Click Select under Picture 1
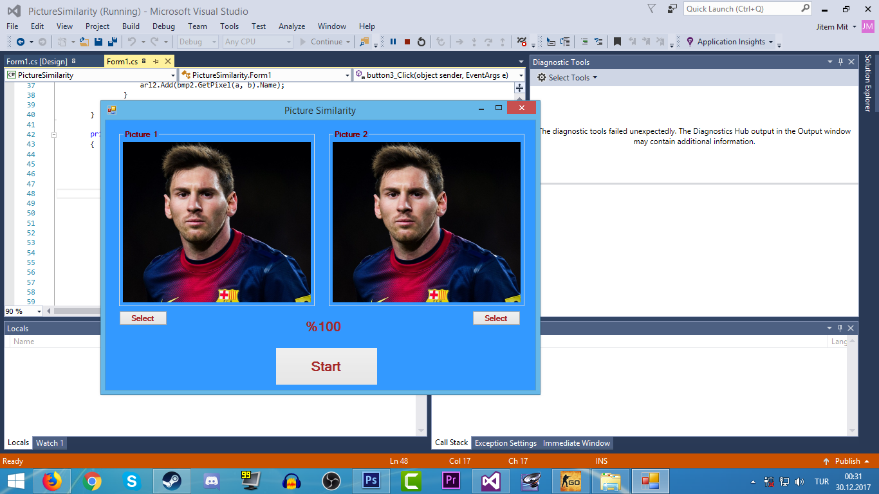 143,318
